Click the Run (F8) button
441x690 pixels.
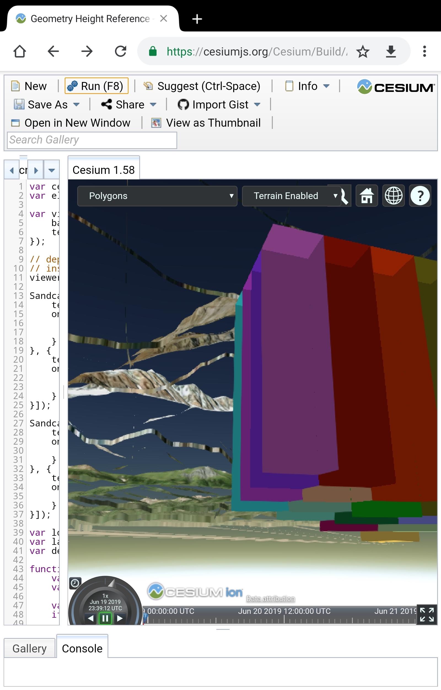(x=96, y=86)
